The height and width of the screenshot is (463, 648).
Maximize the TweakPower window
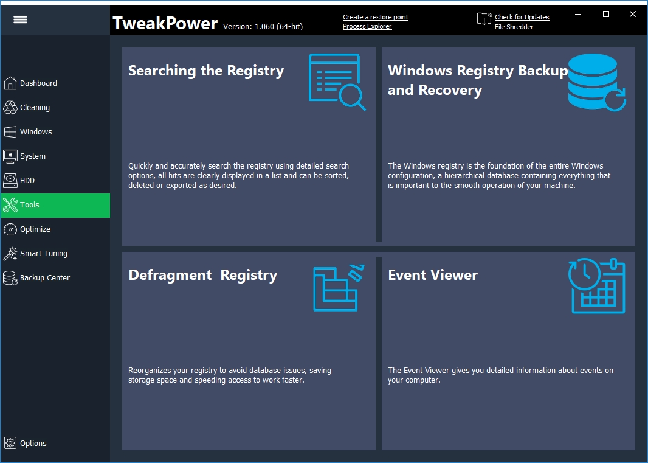click(x=606, y=14)
